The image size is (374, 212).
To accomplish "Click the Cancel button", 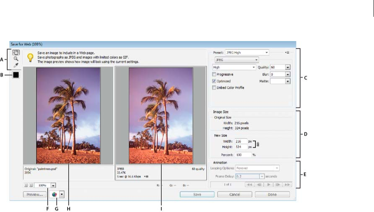I will pos(235,194).
